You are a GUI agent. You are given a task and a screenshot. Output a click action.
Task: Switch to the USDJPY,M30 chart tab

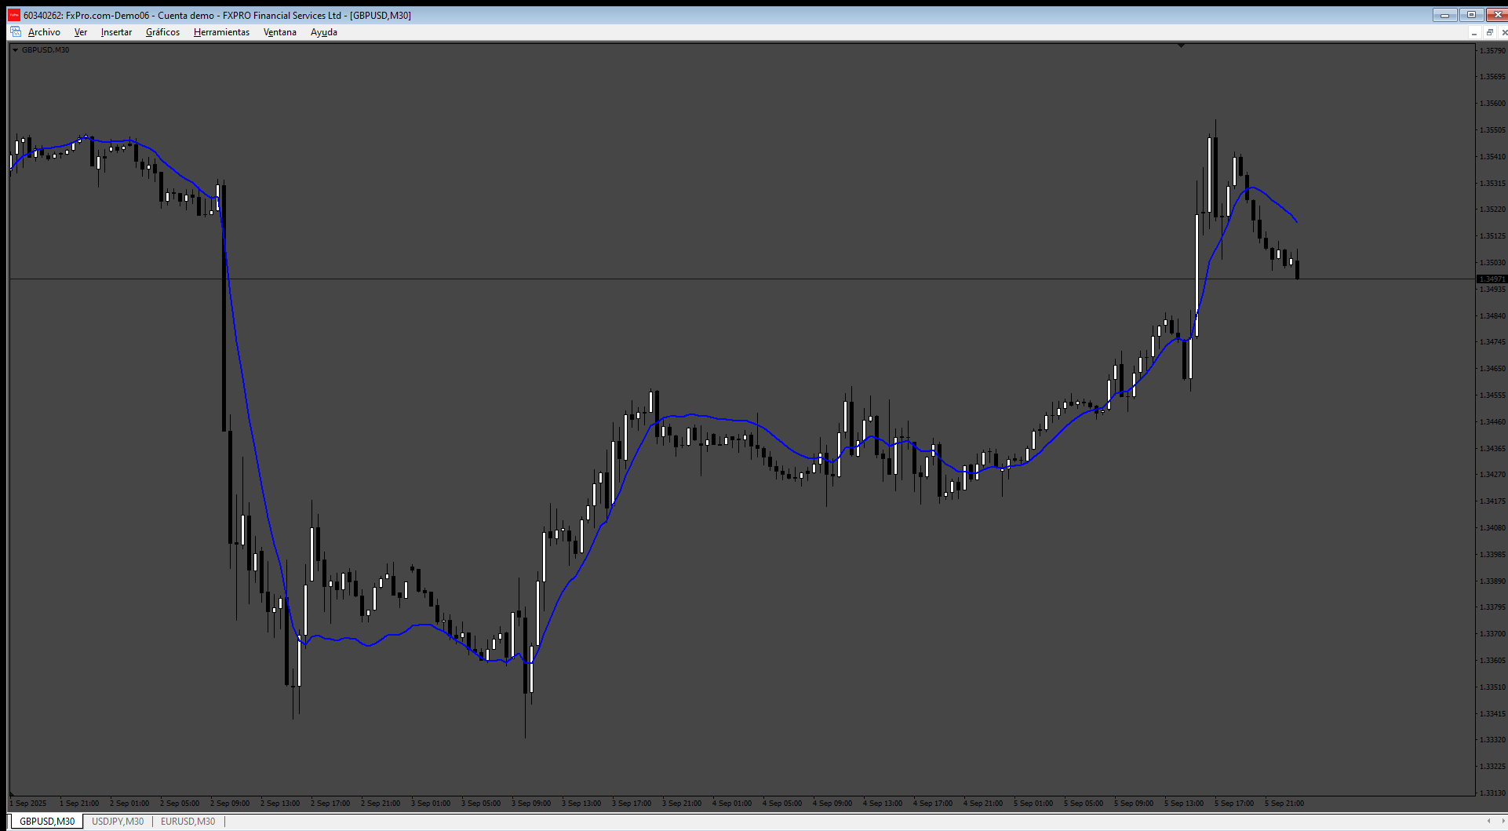[x=118, y=822]
